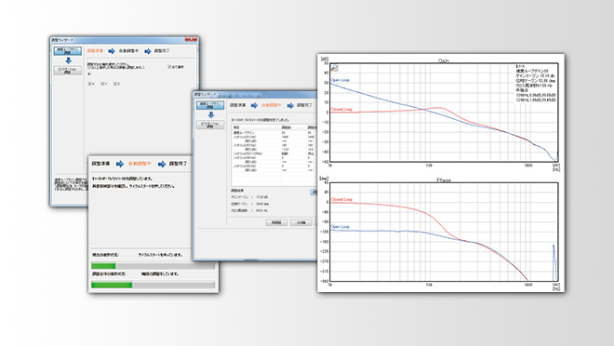Click the overall adjustment progress bar
The height and width of the screenshot is (346, 614).
[x=153, y=285]
